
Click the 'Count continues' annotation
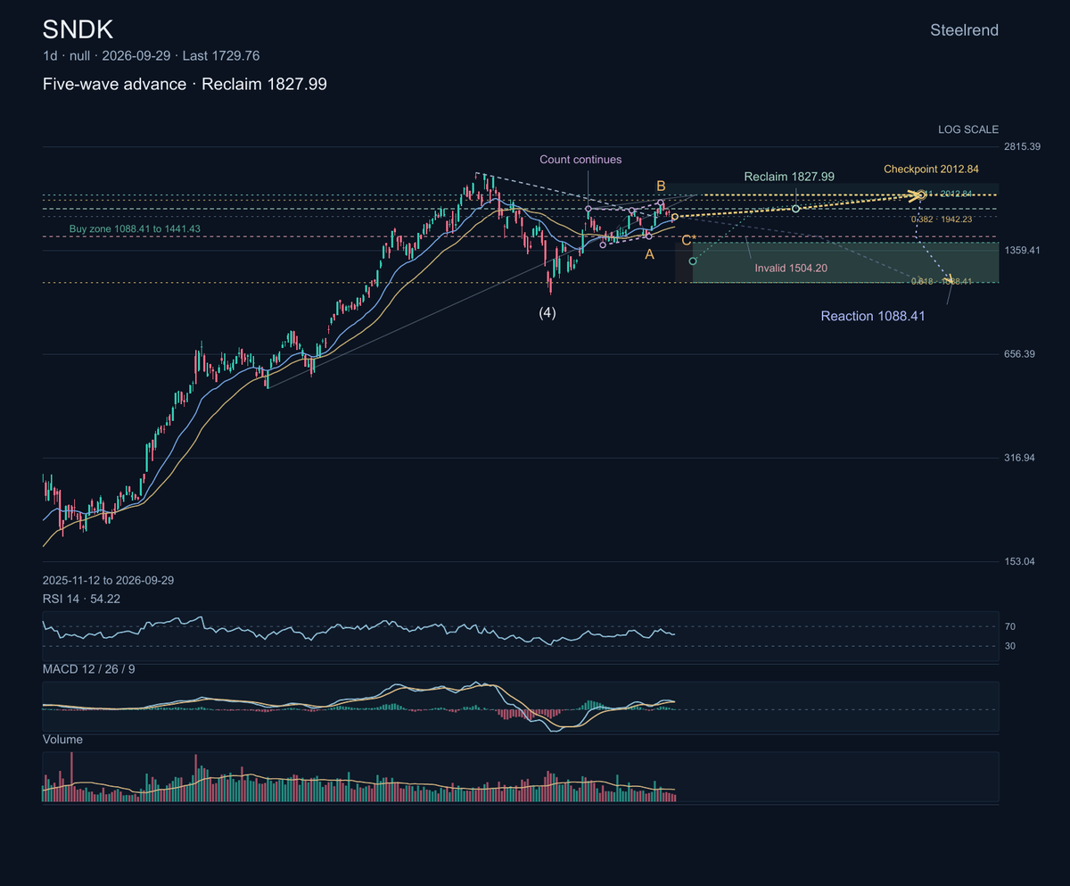[x=580, y=160]
